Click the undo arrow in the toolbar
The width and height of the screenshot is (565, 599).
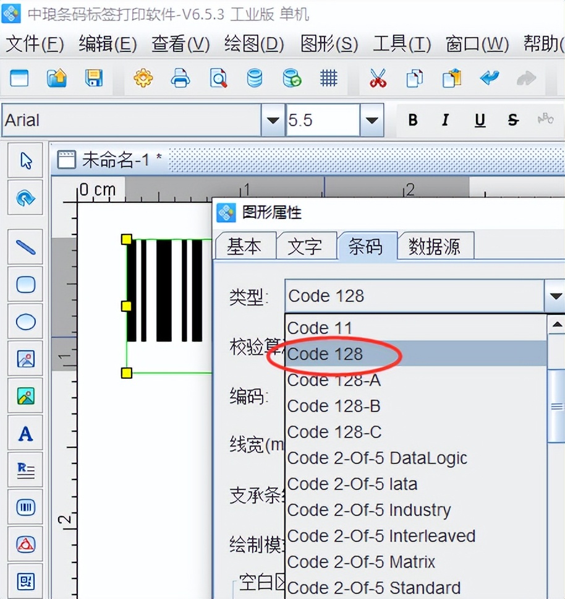tap(490, 78)
